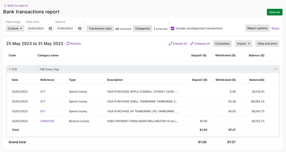This screenshot has height=152, width=286.
Task: Click the Save as button
Action: point(274,12)
